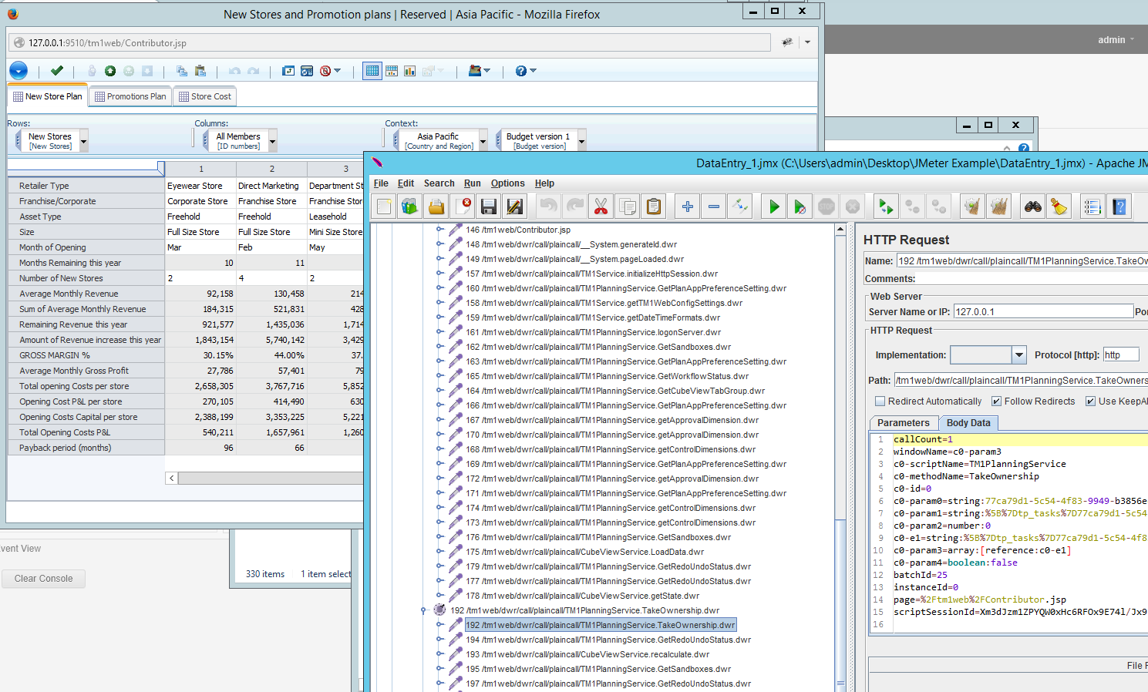The width and height of the screenshot is (1148, 692).
Task: Open the JMeter Search menu
Action: [439, 183]
